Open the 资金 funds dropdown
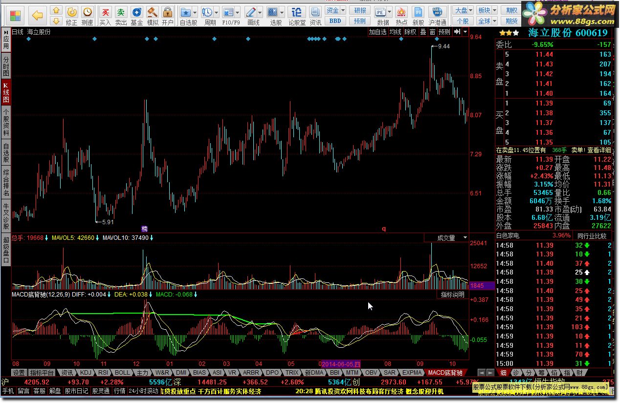Screen dimensions: 620x403 tap(335, 10)
